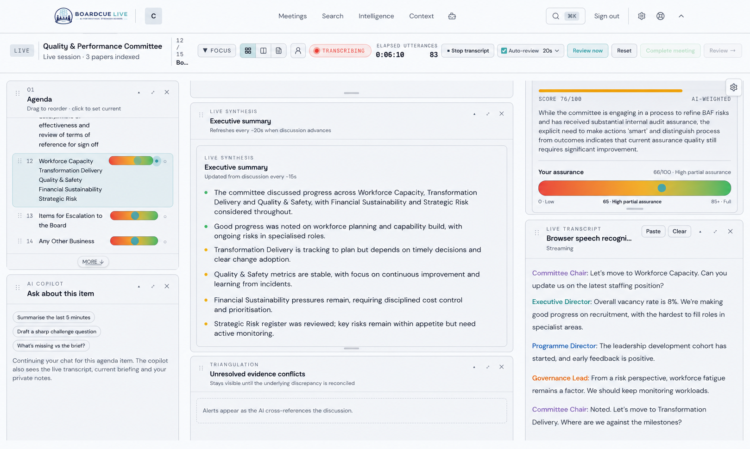
Task: Open the FOCUS filter dropdown
Action: [x=217, y=50]
